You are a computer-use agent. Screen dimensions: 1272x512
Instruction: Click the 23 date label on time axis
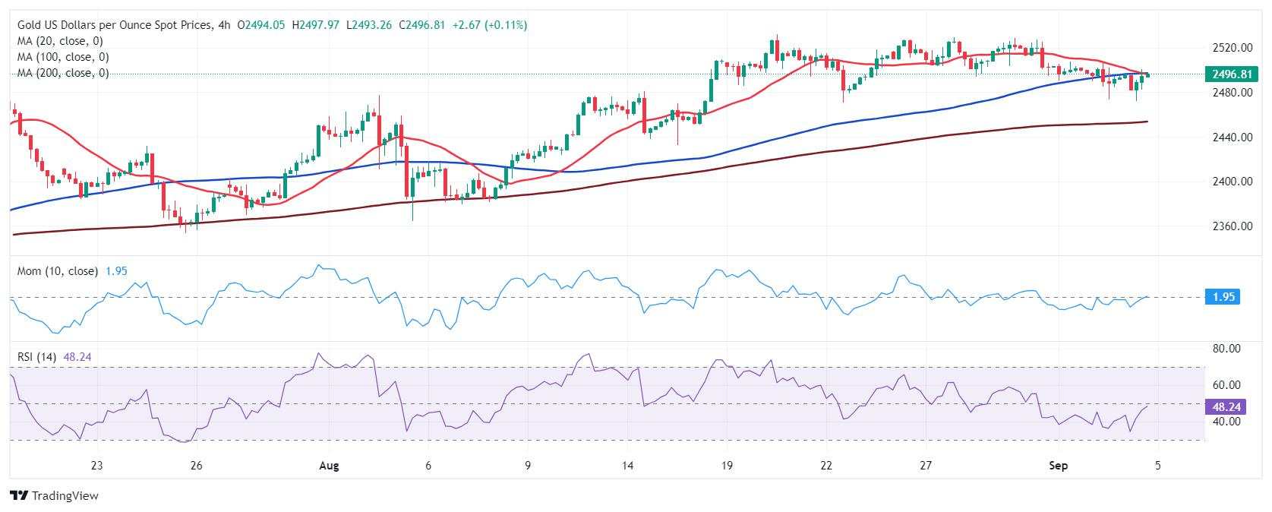click(96, 466)
